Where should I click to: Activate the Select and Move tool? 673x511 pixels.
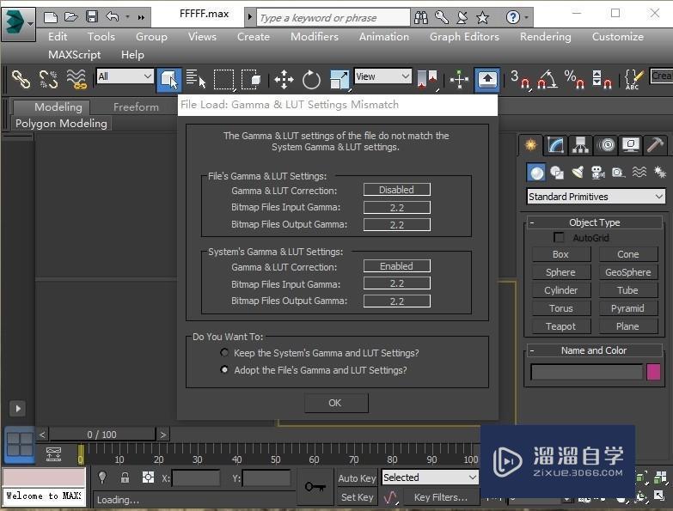284,80
